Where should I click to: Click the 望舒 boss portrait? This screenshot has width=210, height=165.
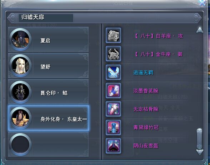pos(20,66)
